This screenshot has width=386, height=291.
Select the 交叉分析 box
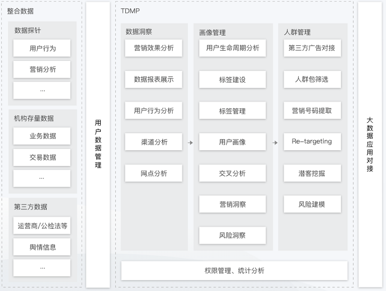tap(233, 173)
